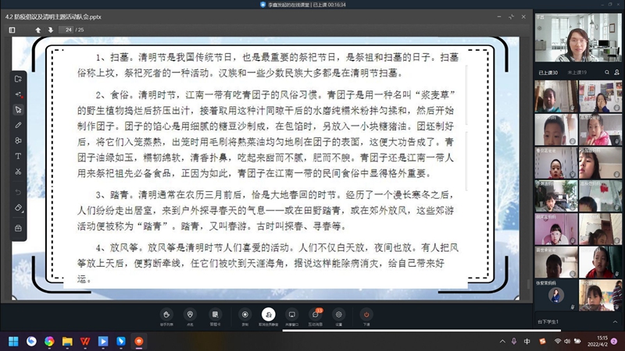Switch to the 已上课30 tab

[548, 73]
